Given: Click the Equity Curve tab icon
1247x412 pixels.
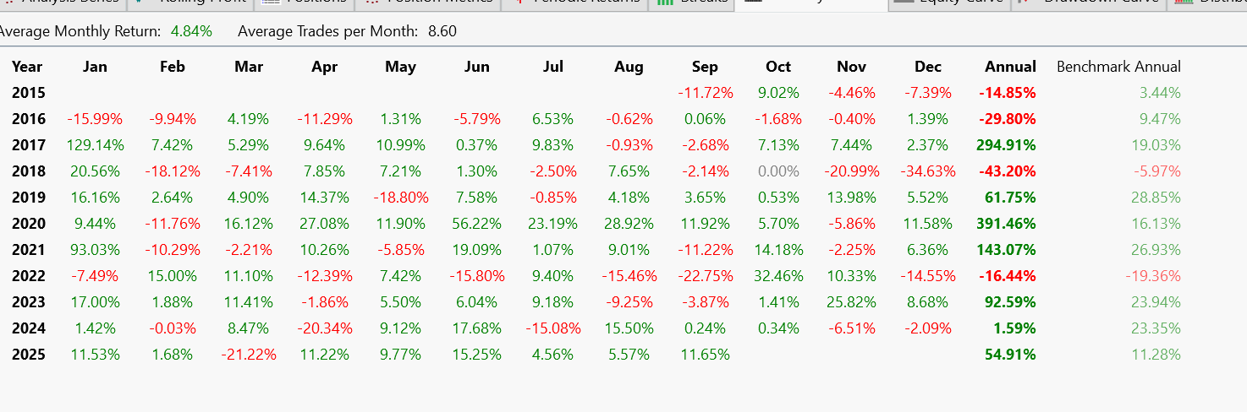Looking at the screenshot, I should (904, 3).
